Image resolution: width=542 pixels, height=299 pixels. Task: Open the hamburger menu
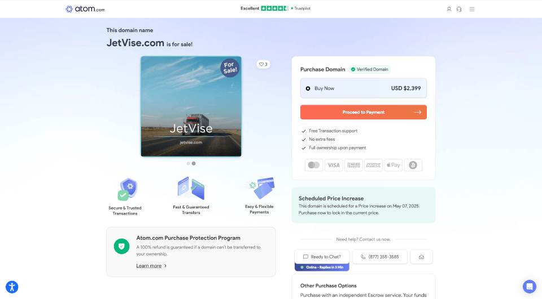(472, 10)
